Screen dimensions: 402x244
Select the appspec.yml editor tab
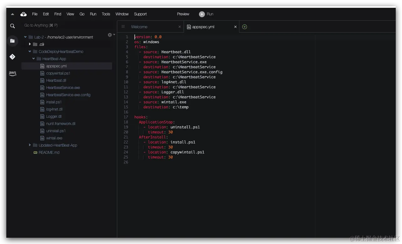211,27
